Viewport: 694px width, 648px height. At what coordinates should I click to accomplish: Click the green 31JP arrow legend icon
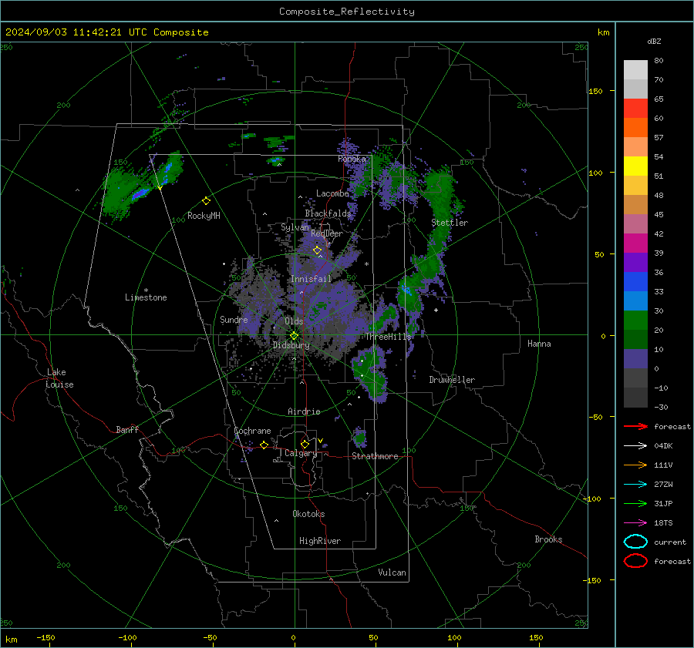click(635, 503)
